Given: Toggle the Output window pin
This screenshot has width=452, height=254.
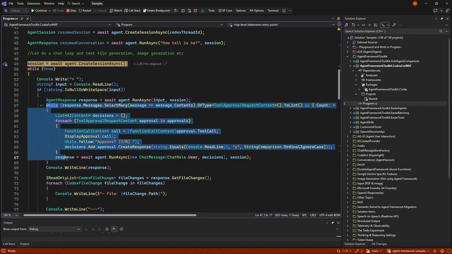Looking at the screenshot, I should 332,223.
